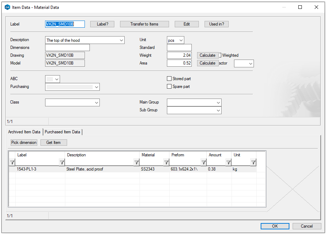
Task: Click the Dimensions input field
Action: (x=67, y=48)
